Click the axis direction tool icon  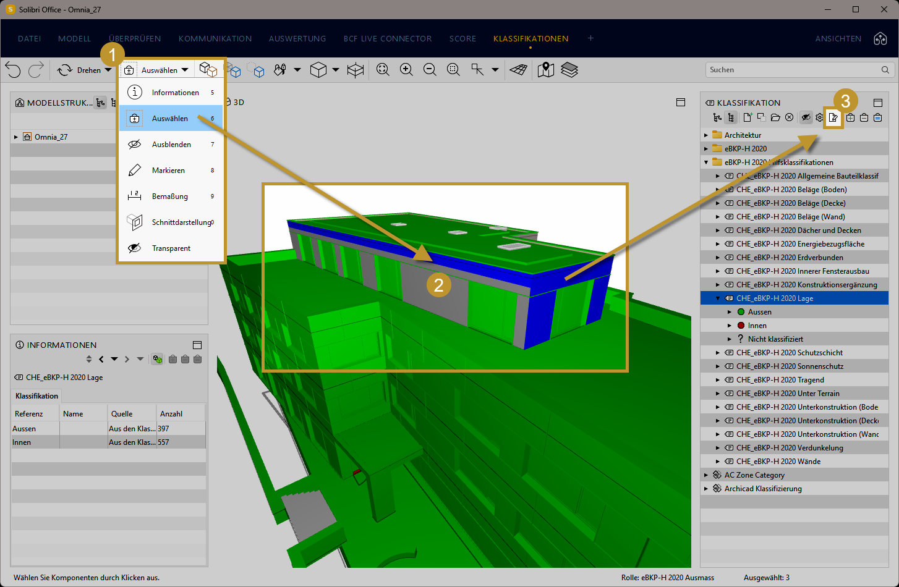click(477, 70)
